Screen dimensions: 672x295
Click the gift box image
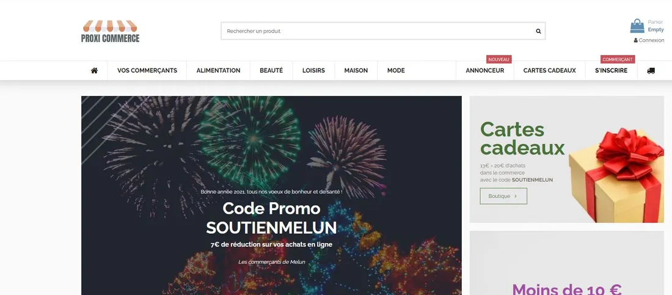click(x=616, y=175)
